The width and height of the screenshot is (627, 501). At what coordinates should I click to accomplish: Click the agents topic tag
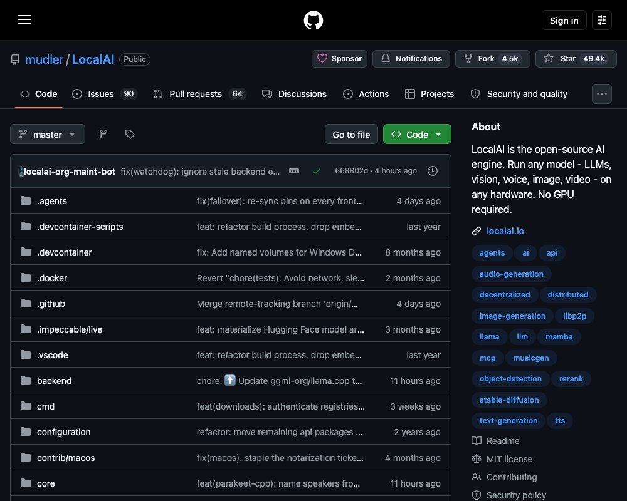(x=492, y=252)
